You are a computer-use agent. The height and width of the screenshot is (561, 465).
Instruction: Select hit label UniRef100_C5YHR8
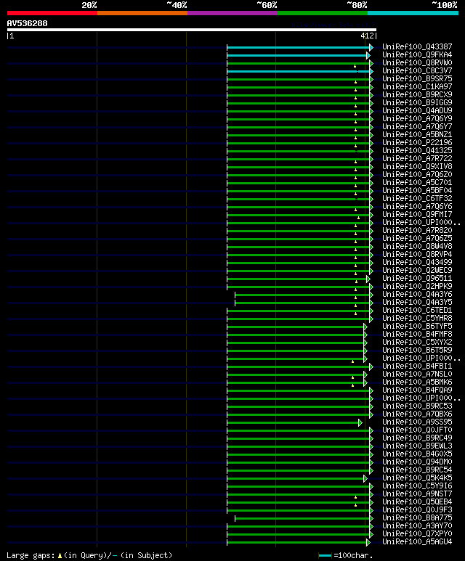(x=417, y=319)
